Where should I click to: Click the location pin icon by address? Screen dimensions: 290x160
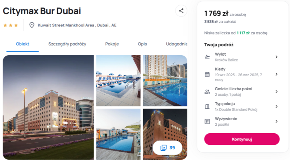(32, 25)
